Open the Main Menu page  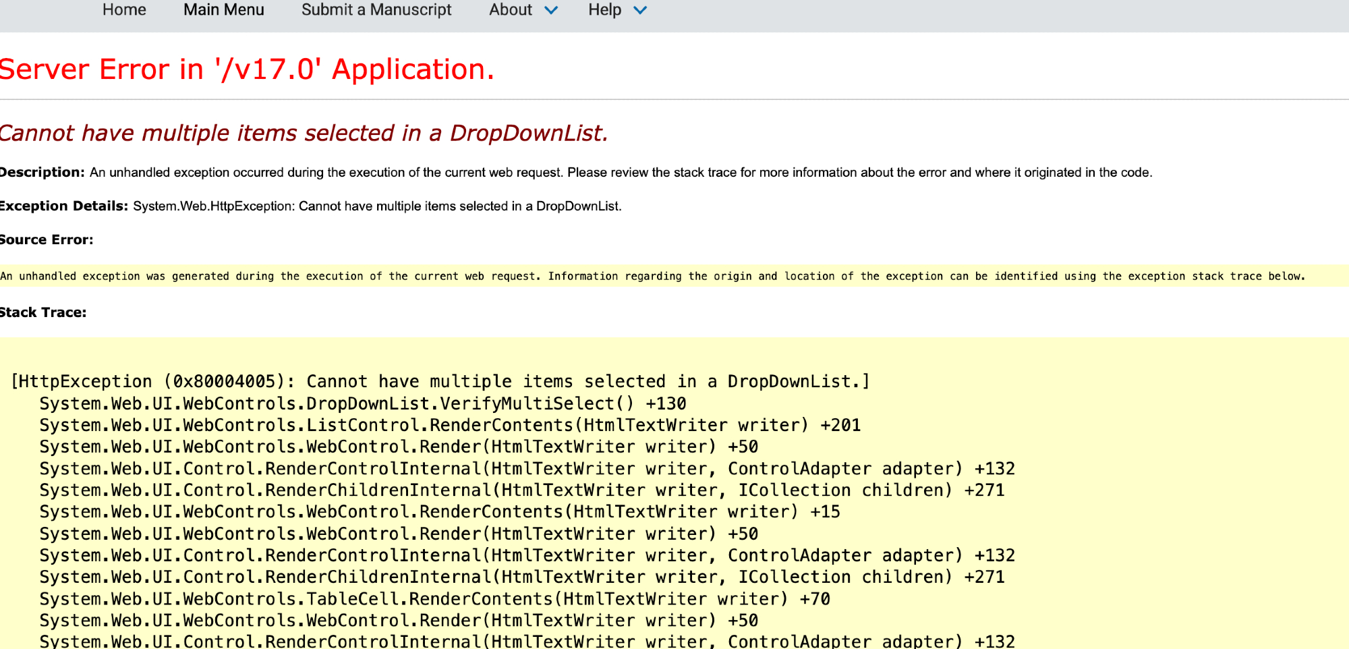[223, 10]
